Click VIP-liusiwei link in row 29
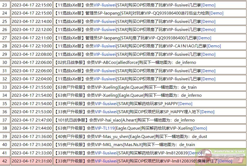 tap(105, 54)
